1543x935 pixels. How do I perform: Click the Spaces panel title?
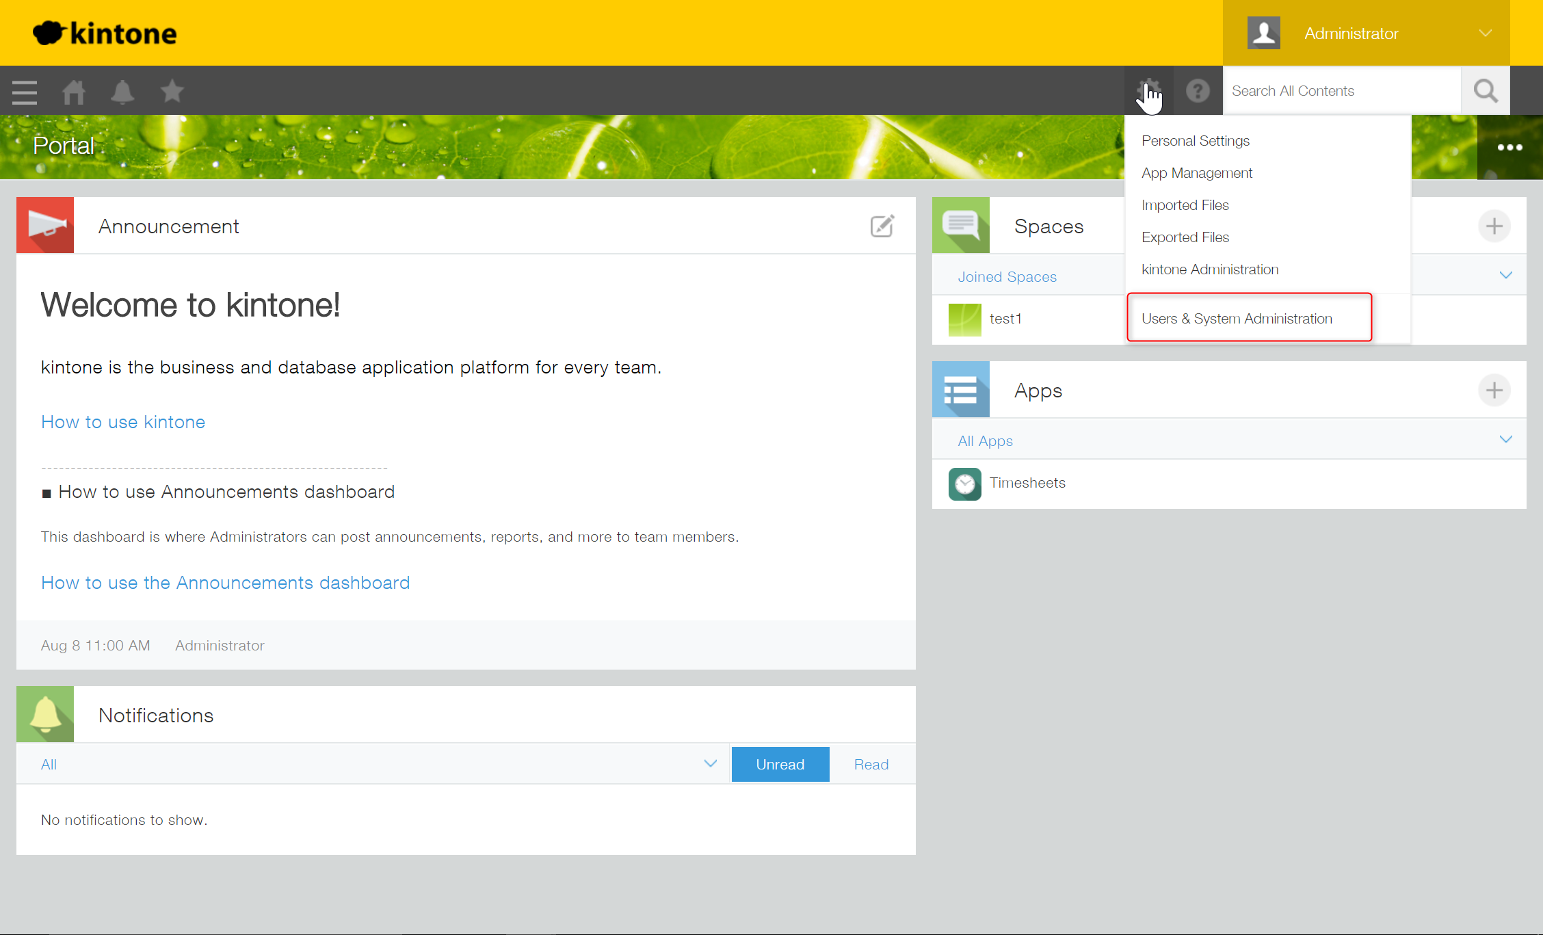point(1049,226)
